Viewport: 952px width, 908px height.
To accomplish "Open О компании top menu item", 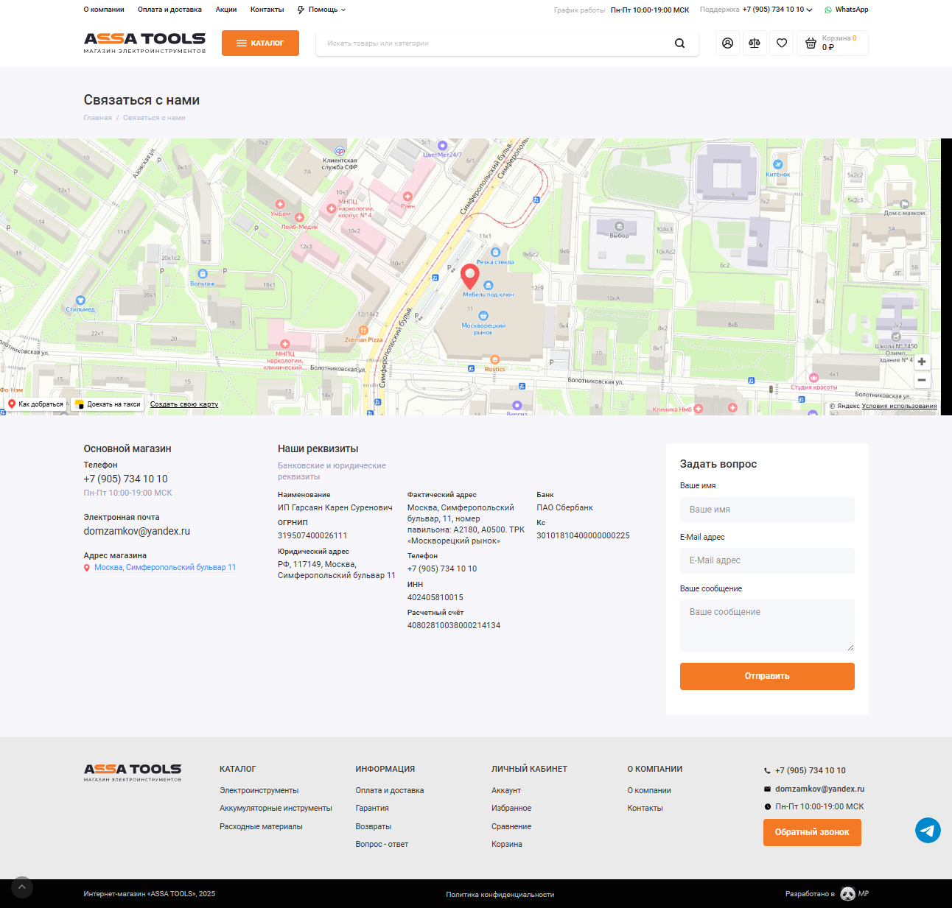I will [104, 10].
